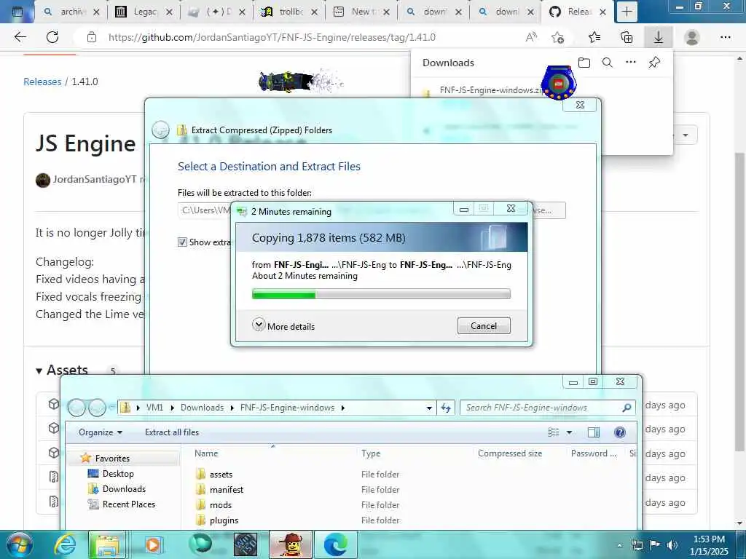Switch to the Legacy browser tab

point(144,12)
